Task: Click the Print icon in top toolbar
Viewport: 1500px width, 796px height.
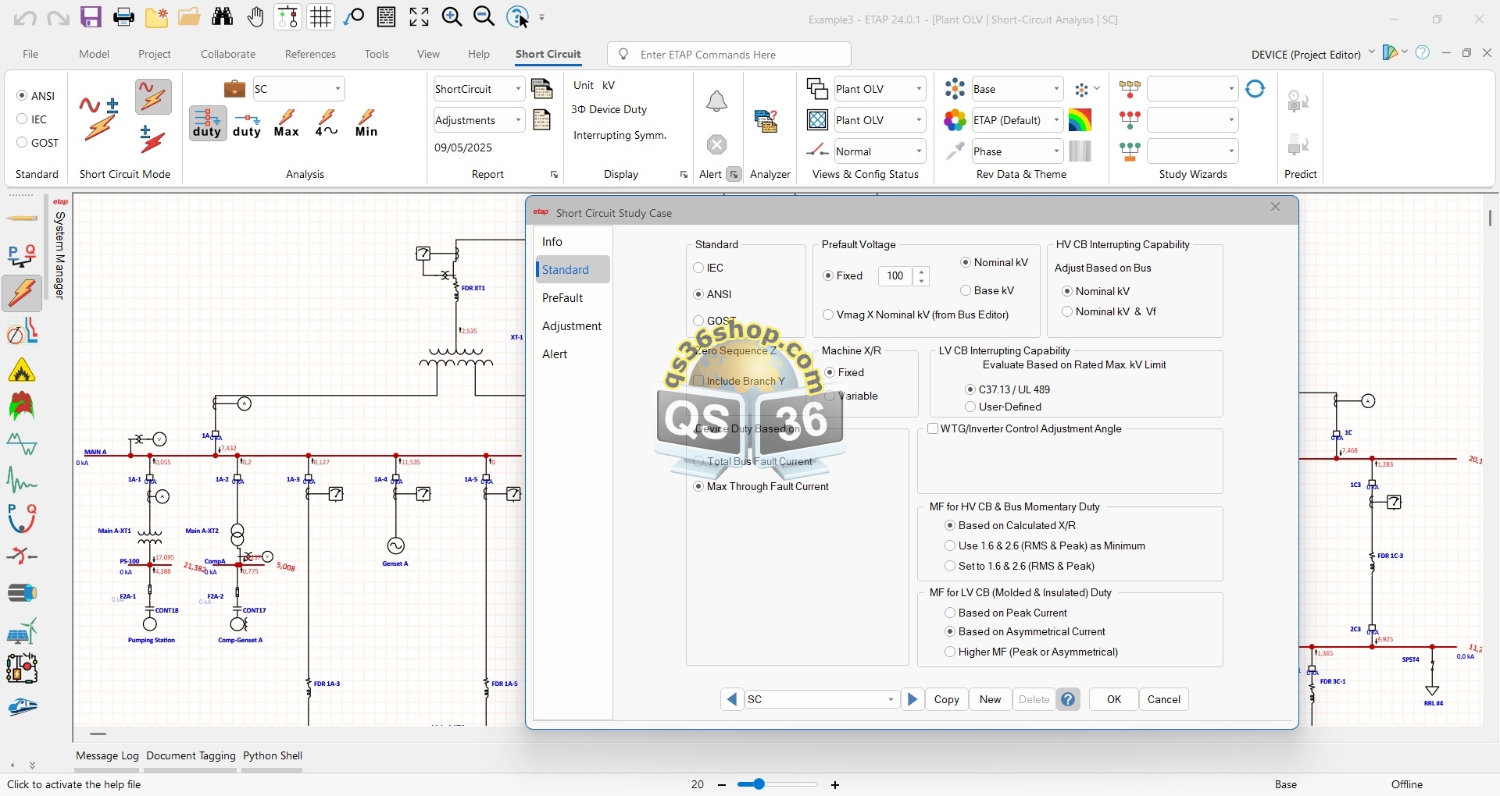Action: point(123,17)
